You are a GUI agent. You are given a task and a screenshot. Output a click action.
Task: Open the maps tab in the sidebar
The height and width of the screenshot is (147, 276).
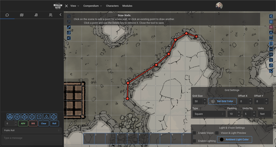coord(22,15)
